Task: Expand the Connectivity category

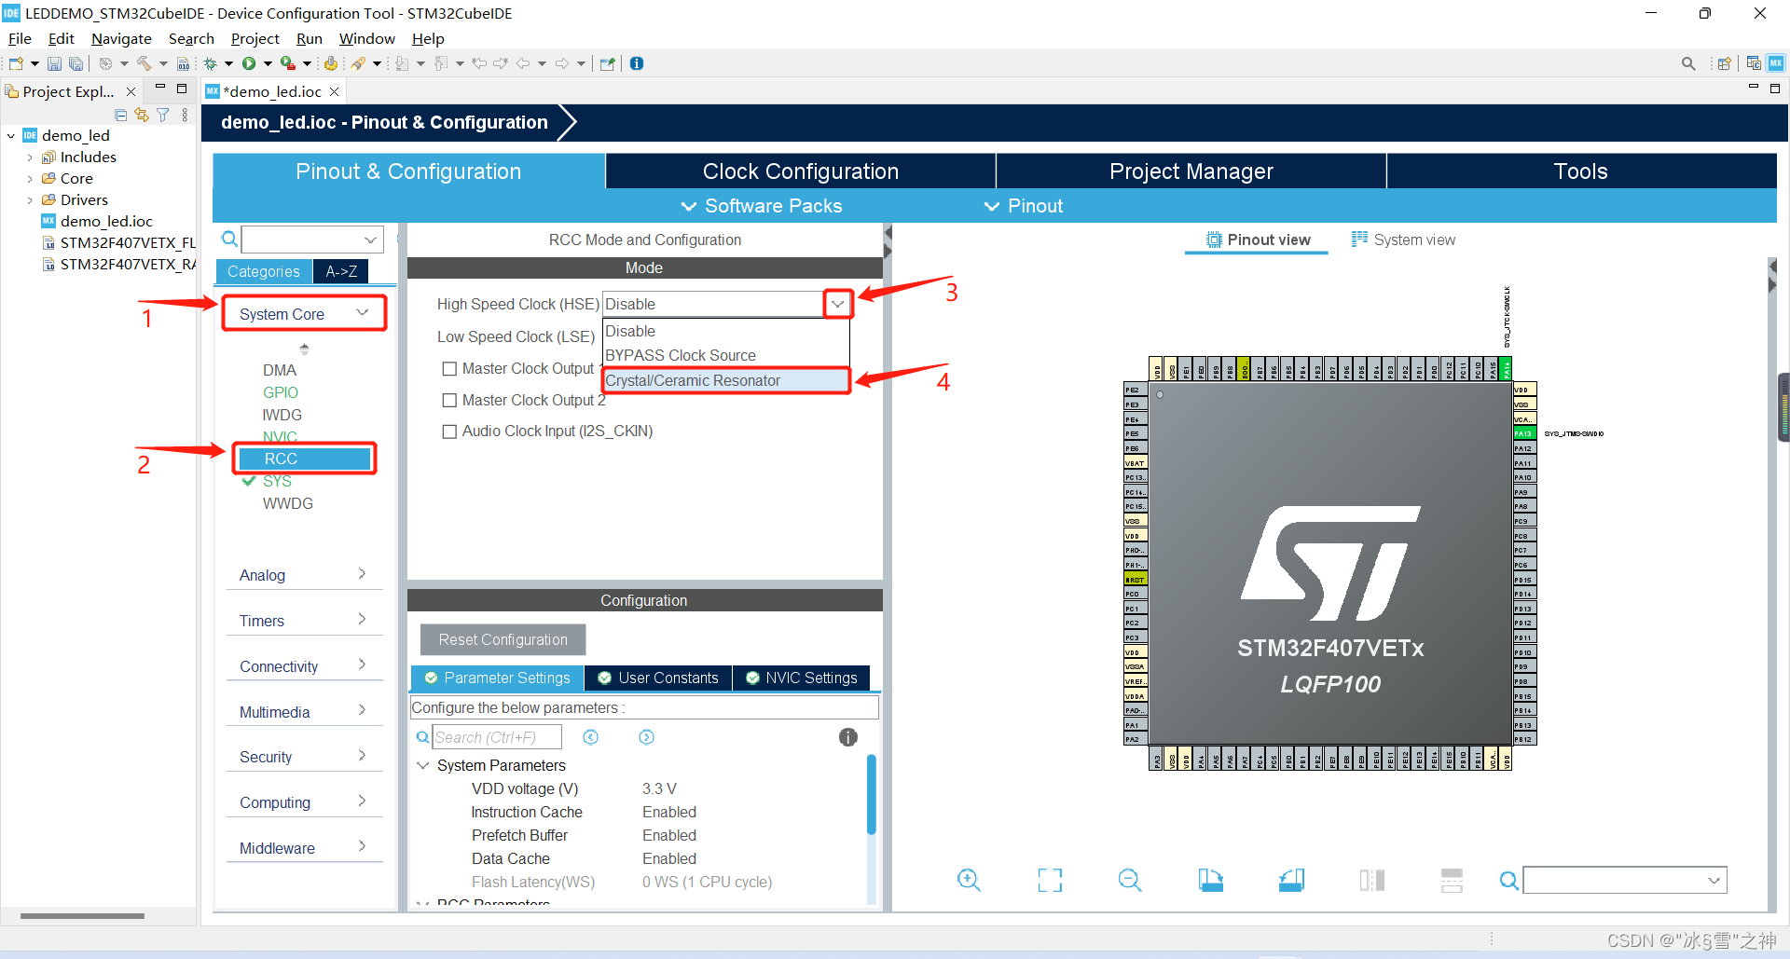Action: [x=304, y=666]
